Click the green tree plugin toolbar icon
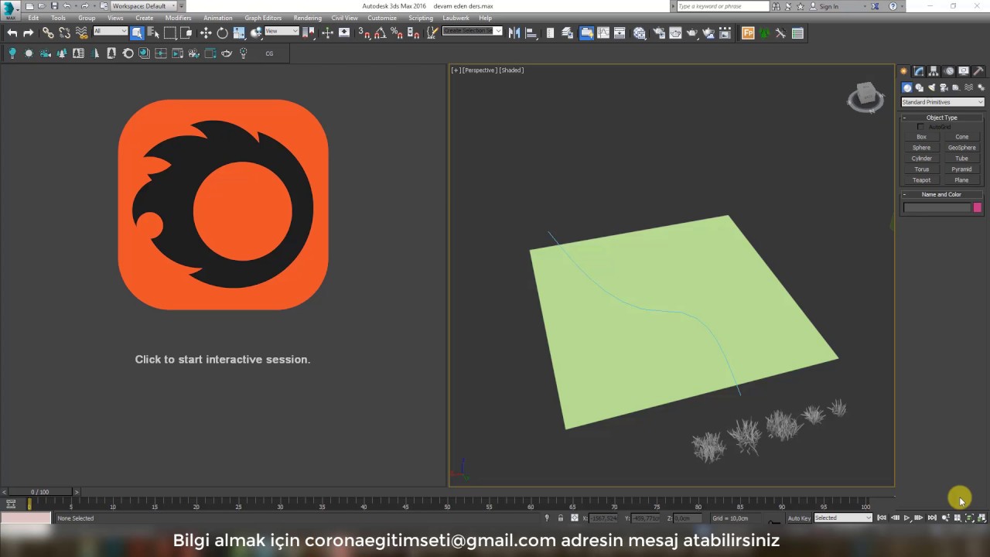The width and height of the screenshot is (990, 557). click(765, 33)
